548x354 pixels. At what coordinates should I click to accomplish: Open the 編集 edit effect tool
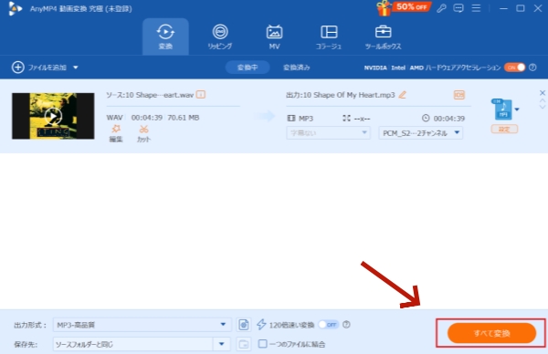point(116,134)
